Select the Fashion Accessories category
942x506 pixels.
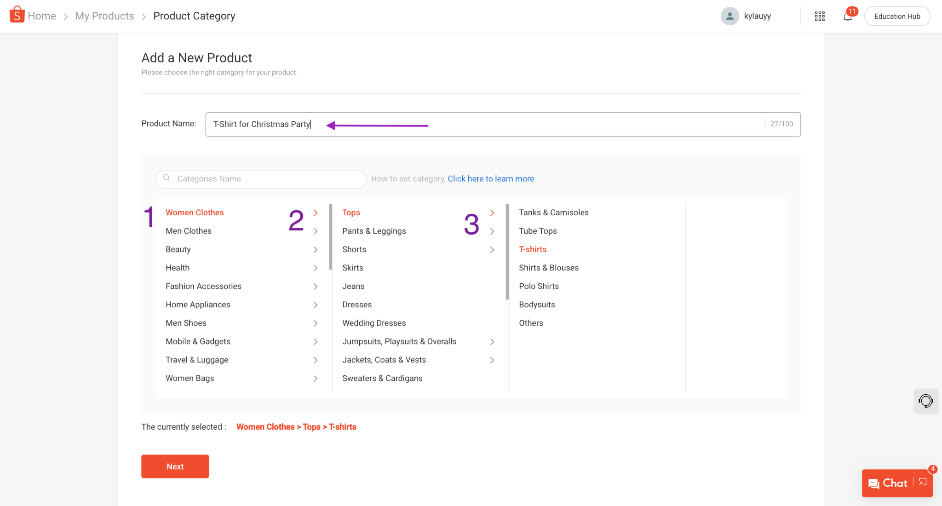coord(203,286)
